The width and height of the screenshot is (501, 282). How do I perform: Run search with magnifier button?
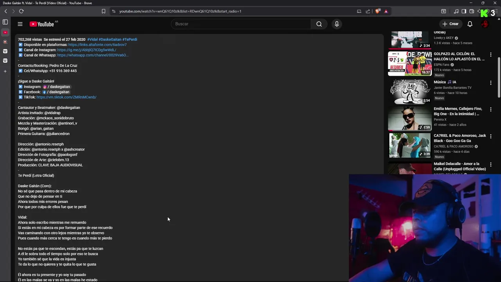pos(319,24)
